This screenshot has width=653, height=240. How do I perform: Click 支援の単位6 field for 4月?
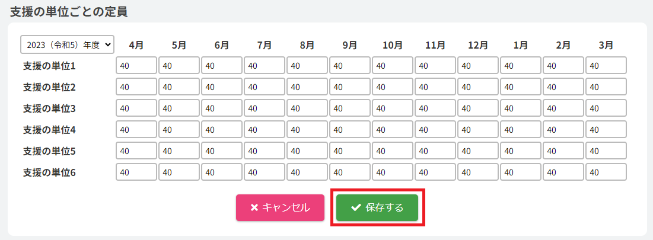(136, 172)
